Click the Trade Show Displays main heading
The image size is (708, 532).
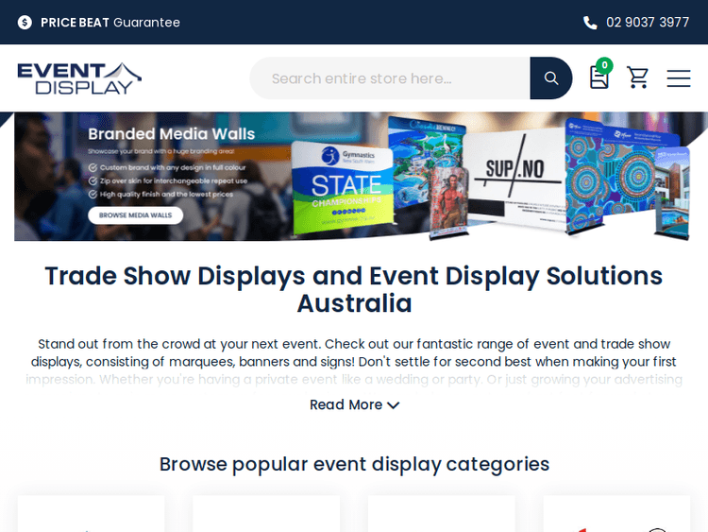[x=354, y=289]
